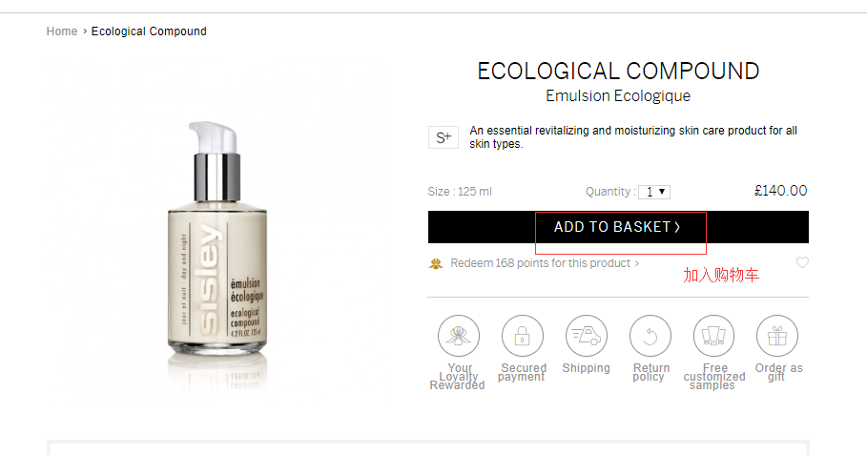Click the Return policy arrow icon
Image resolution: width=867 pixels, height=455 pixels.
pyautogui.click(x=650, y=336)
